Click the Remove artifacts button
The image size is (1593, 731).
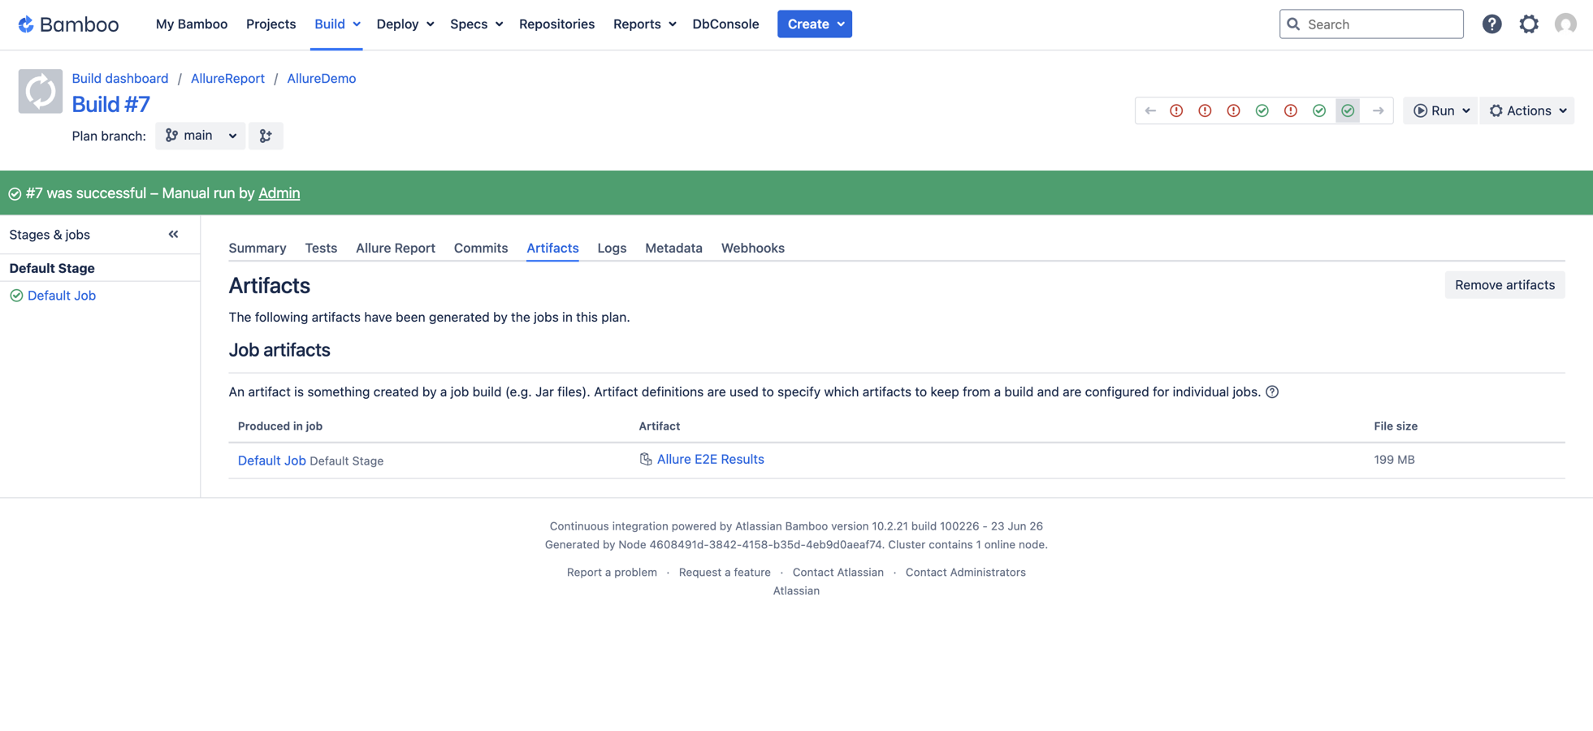coord(1504,285)
